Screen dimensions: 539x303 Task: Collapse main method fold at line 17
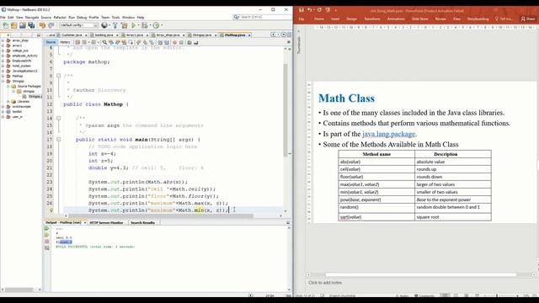pos(58,140)
